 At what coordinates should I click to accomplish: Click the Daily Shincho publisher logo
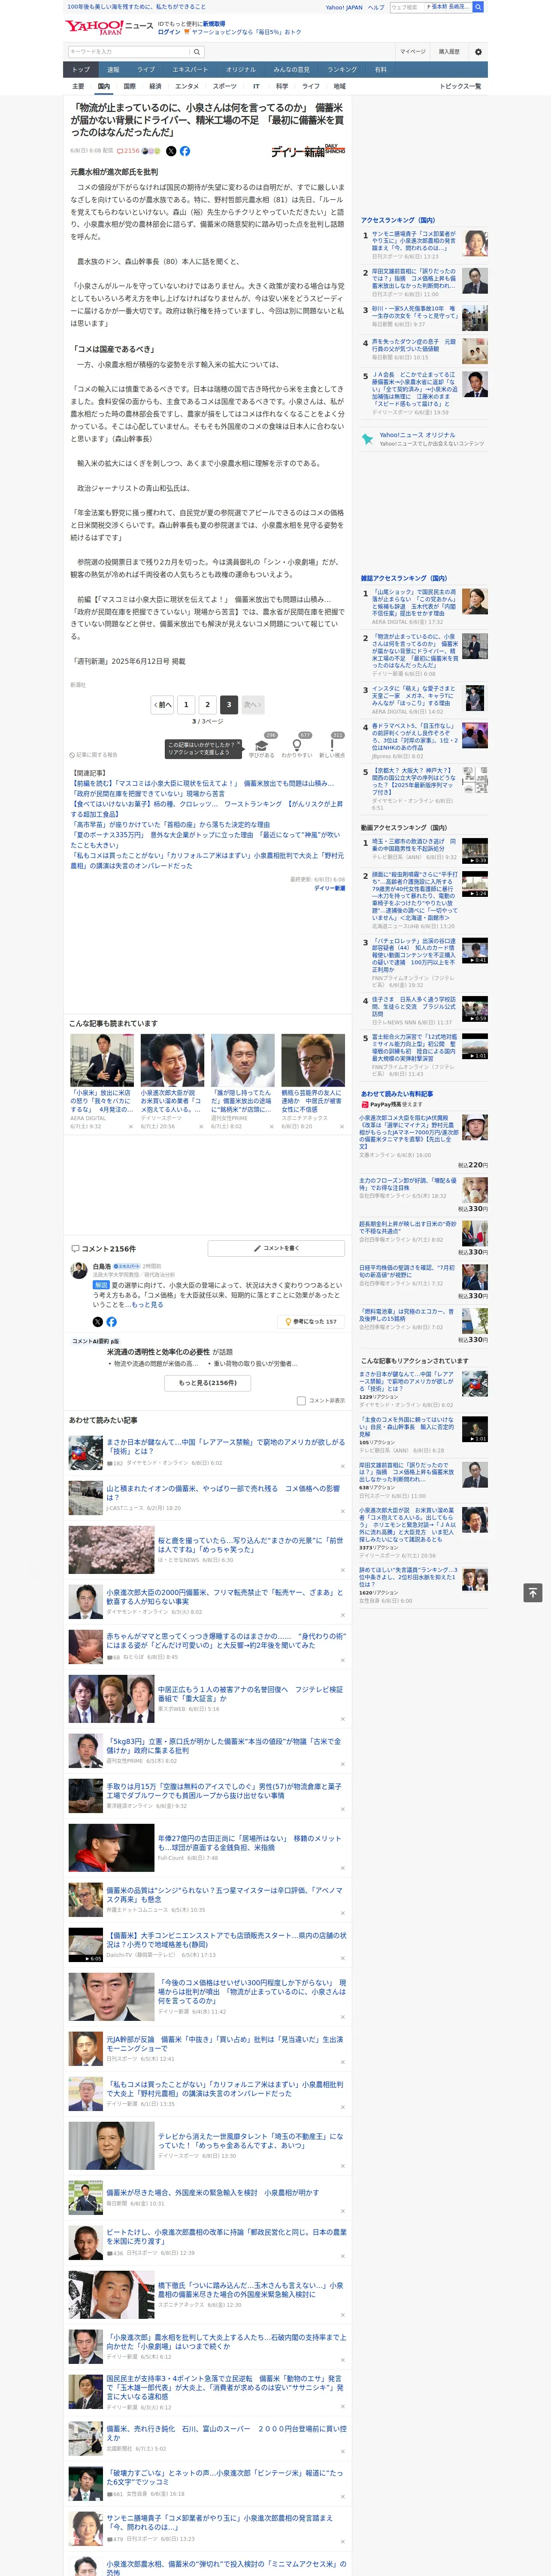(x=308, y=151)
